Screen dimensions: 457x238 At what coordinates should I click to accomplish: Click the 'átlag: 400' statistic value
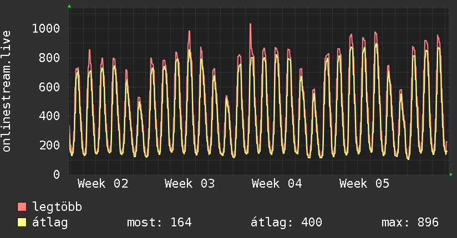coord(287,223)
